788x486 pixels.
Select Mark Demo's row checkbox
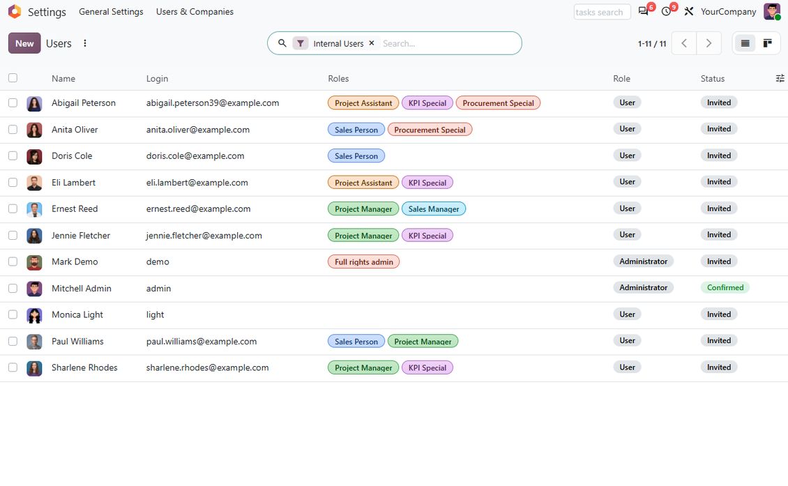tap(13, 262)
